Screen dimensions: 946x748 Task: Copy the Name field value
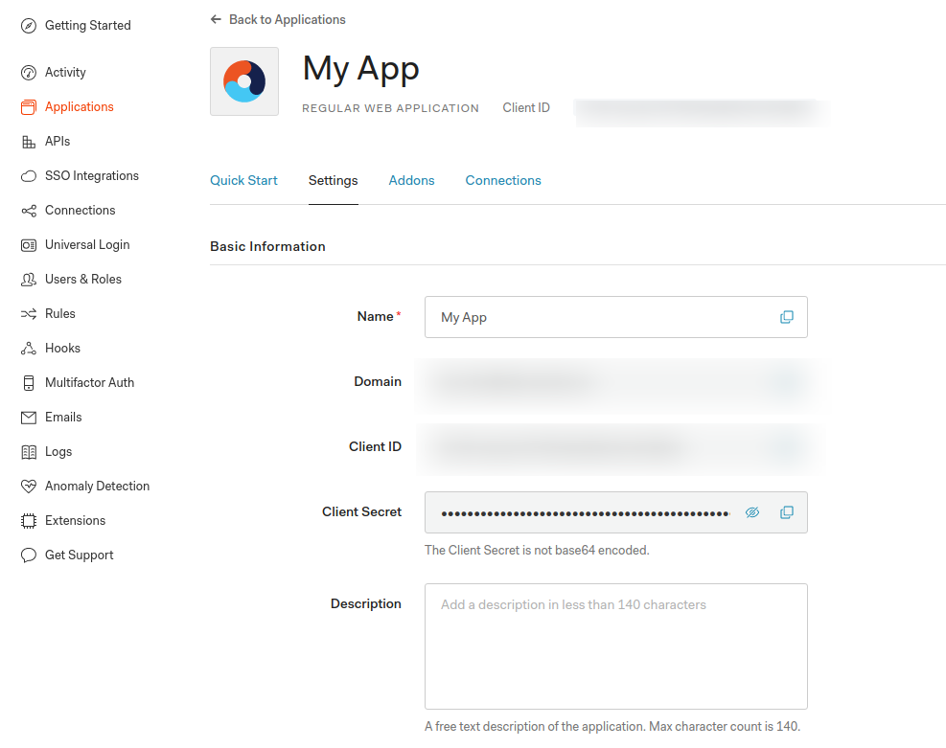pyautogui.click(x=786, y=317)
